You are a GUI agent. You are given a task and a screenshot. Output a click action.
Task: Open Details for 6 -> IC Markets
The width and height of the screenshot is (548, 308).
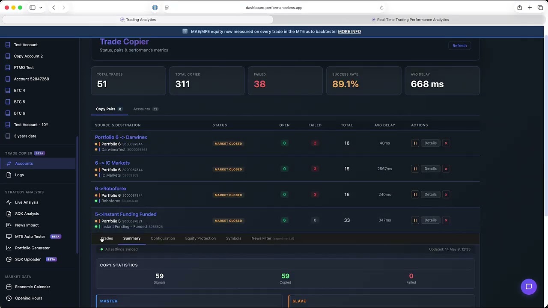coord(430,169)
